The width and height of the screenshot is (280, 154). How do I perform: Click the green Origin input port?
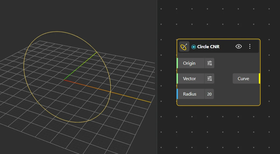pos(177,63)
